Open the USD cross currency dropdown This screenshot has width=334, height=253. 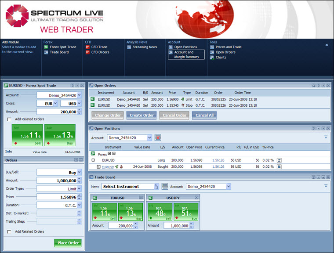tap(79, 104)
